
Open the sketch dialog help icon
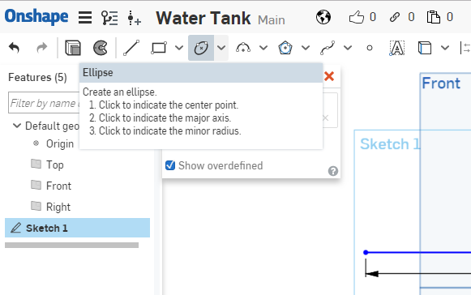333,171
